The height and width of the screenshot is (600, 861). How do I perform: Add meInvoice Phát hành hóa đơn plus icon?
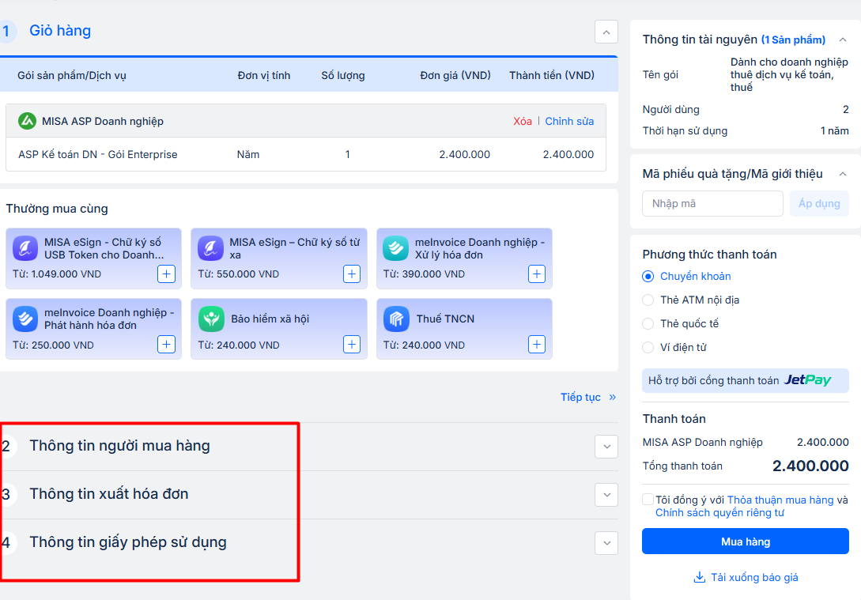pos(166,345)
